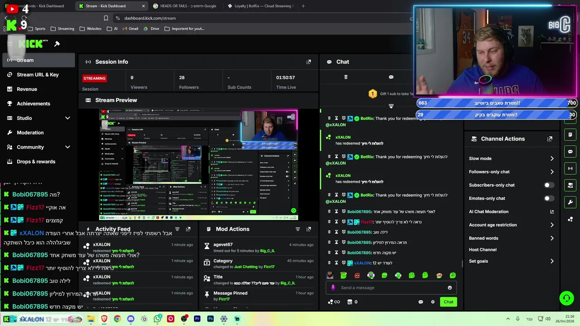Click the chat bubble icon beside the settings gear
Image resolution: width=580 pixels, height=326 pixels.
(420, 302)
